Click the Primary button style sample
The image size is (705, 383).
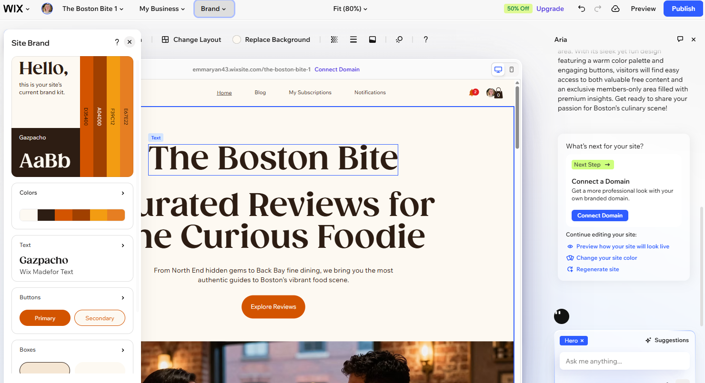click(45, 318)
